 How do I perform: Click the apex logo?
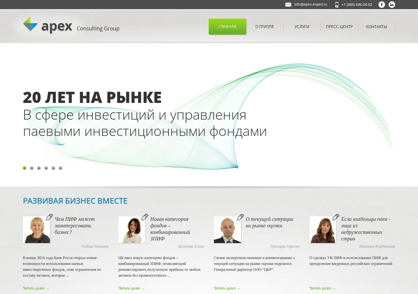tap(48, 26)
